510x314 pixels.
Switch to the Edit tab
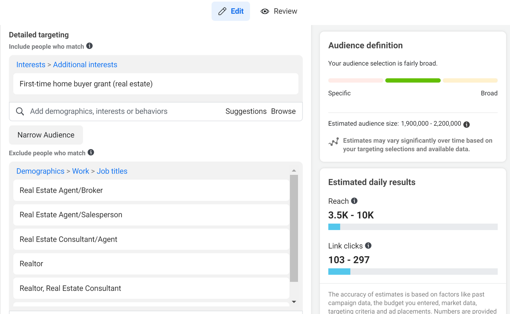pyautogui.click(x=231, y=11)
